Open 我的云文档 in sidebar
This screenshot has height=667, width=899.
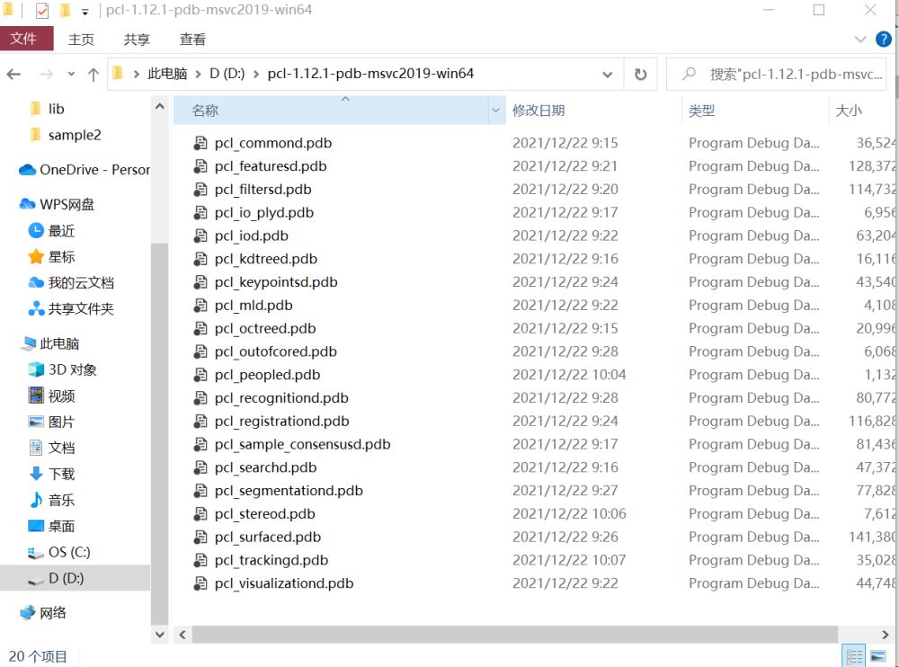tap(71, 283)
